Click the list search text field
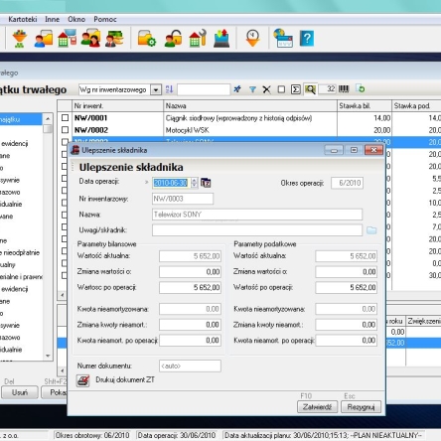 pyautogui.click(x=204, y=89)
